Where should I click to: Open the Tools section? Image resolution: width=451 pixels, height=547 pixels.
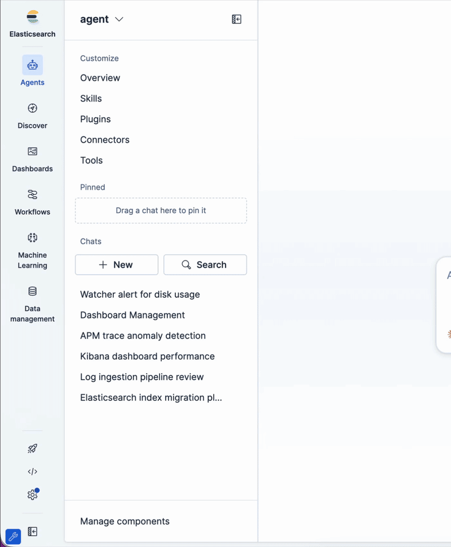[x=91, y=160]
